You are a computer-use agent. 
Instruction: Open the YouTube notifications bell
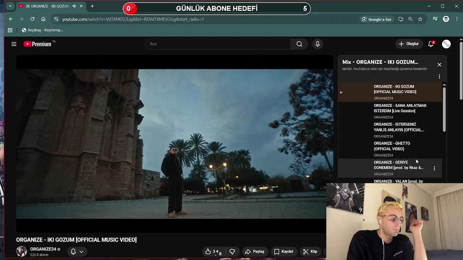tap(431, 44)
